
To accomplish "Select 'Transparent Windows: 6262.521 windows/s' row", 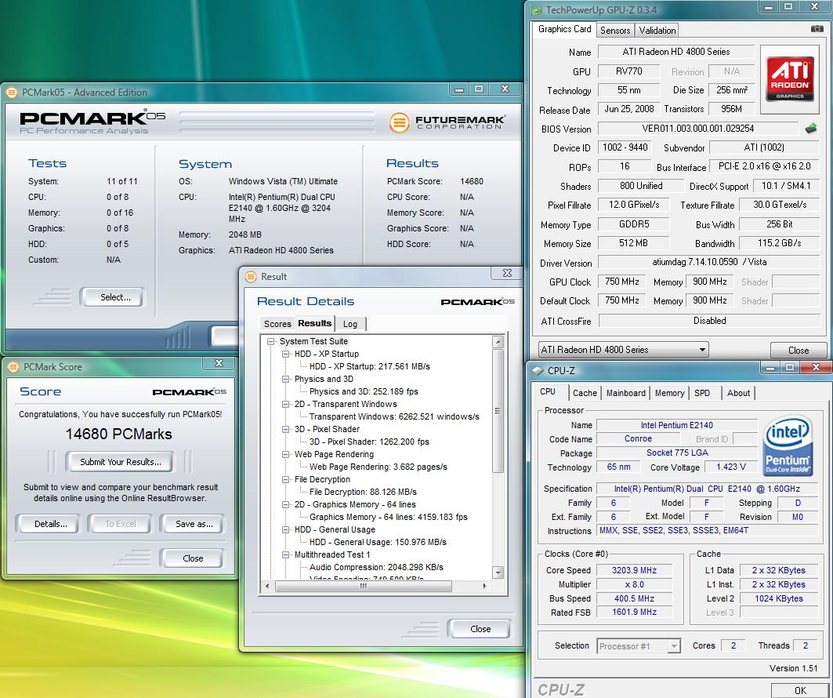I will coord(394,416).
